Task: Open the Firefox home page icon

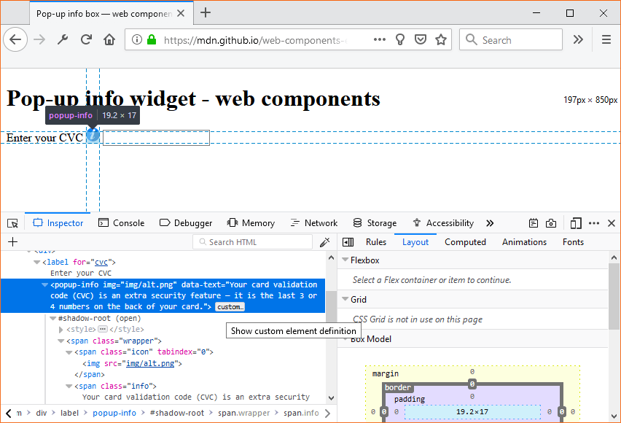Action: 109,39
